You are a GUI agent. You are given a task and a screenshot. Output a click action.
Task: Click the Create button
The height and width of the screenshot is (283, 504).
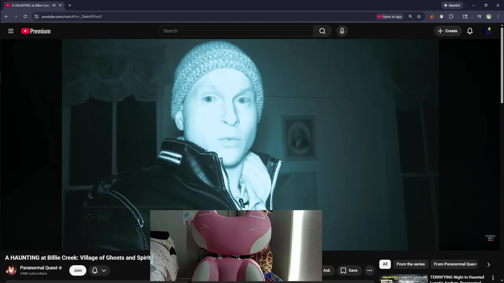point(447,31)
